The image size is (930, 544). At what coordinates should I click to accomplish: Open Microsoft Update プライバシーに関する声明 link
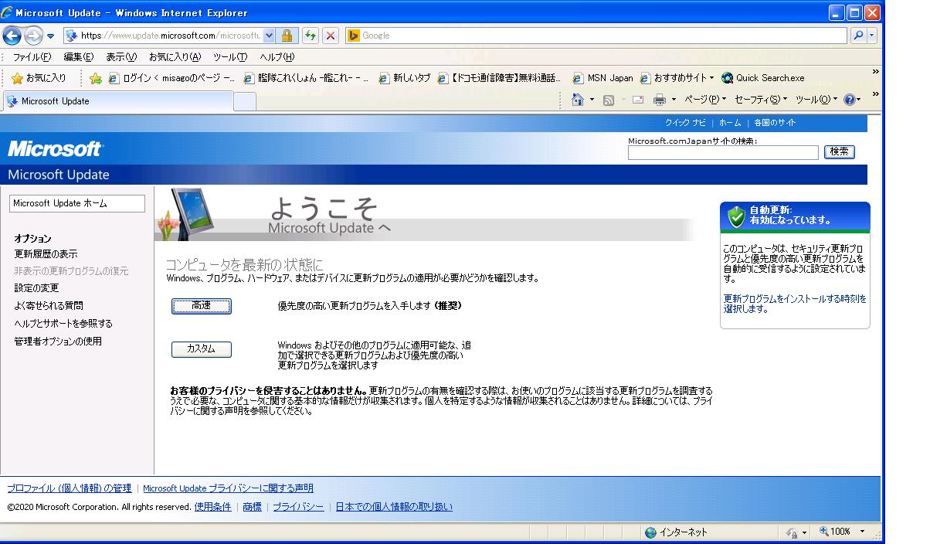click(228, 488)
